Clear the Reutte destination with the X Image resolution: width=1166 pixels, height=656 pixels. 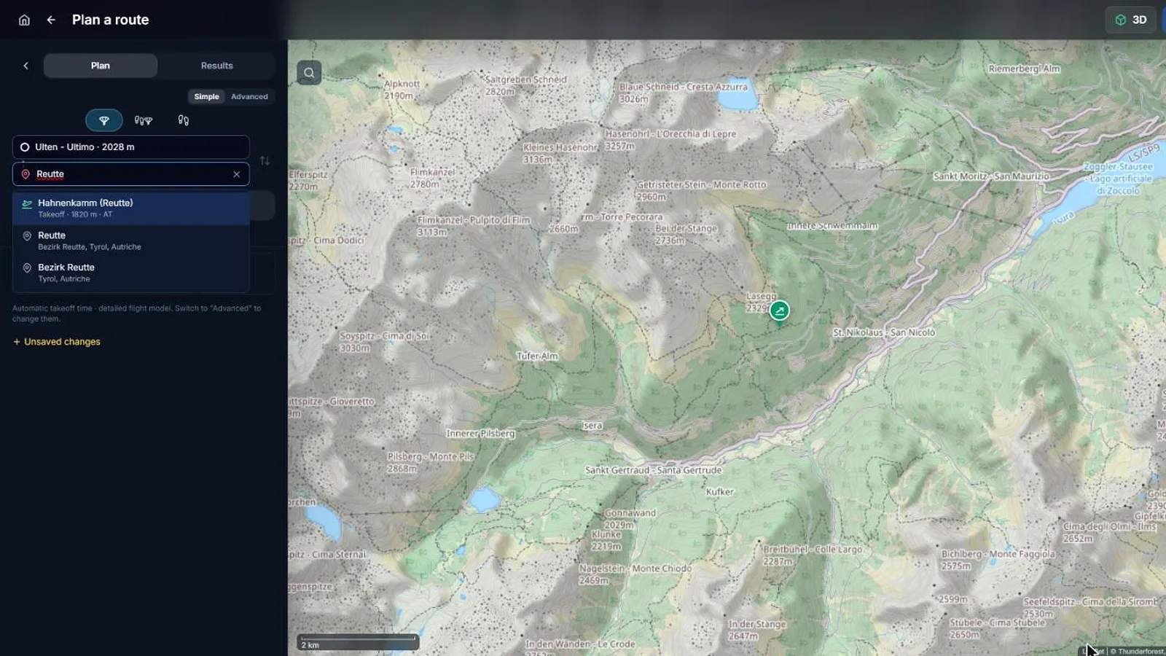236,174
